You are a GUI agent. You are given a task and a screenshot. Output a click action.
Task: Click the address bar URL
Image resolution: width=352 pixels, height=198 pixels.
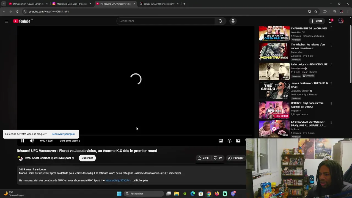point(49,12)
